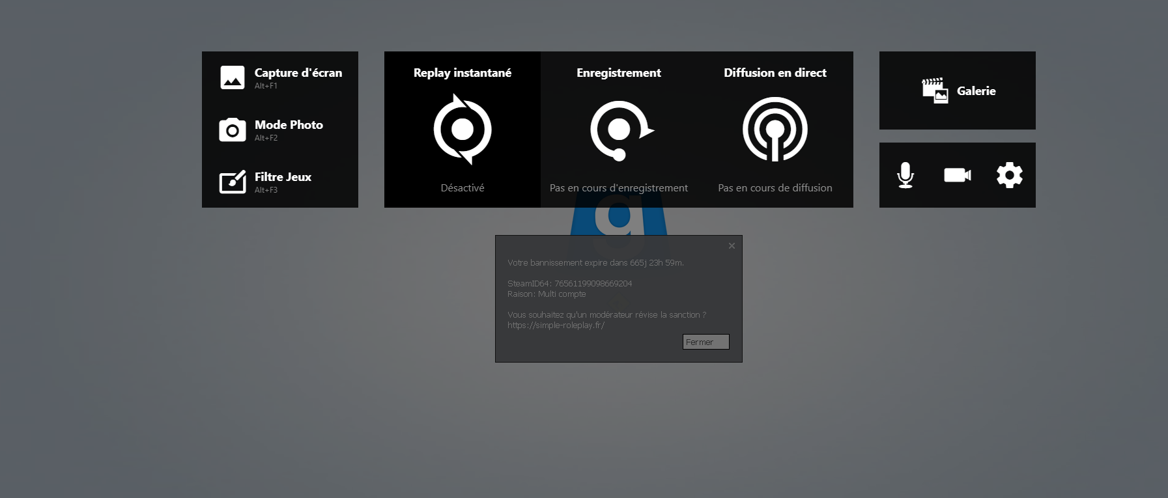Toggle the camera video icon
This screenshot has width=1168, height=498.
tap(958, 175)
